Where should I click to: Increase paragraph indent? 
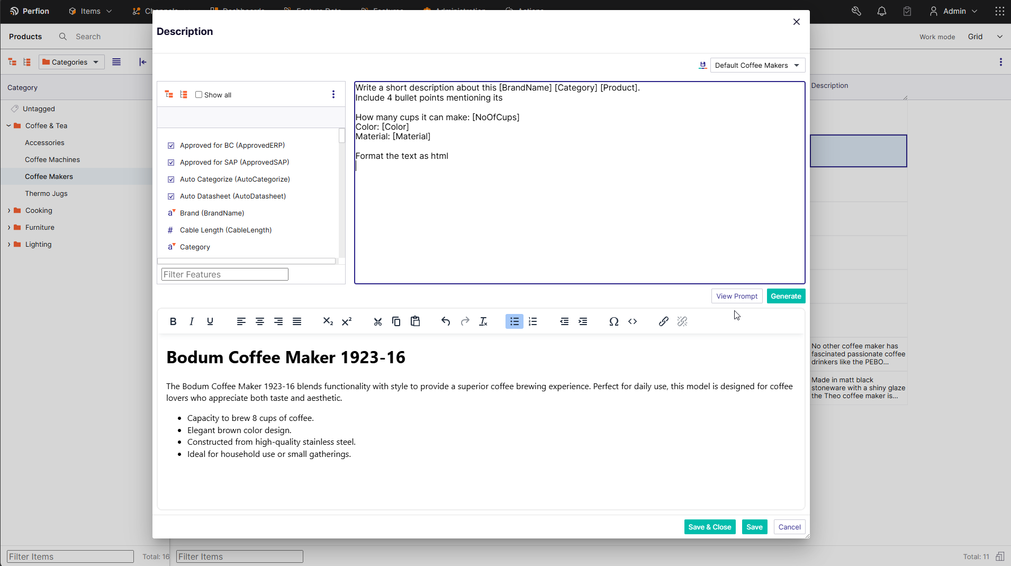tap(583, 321)
